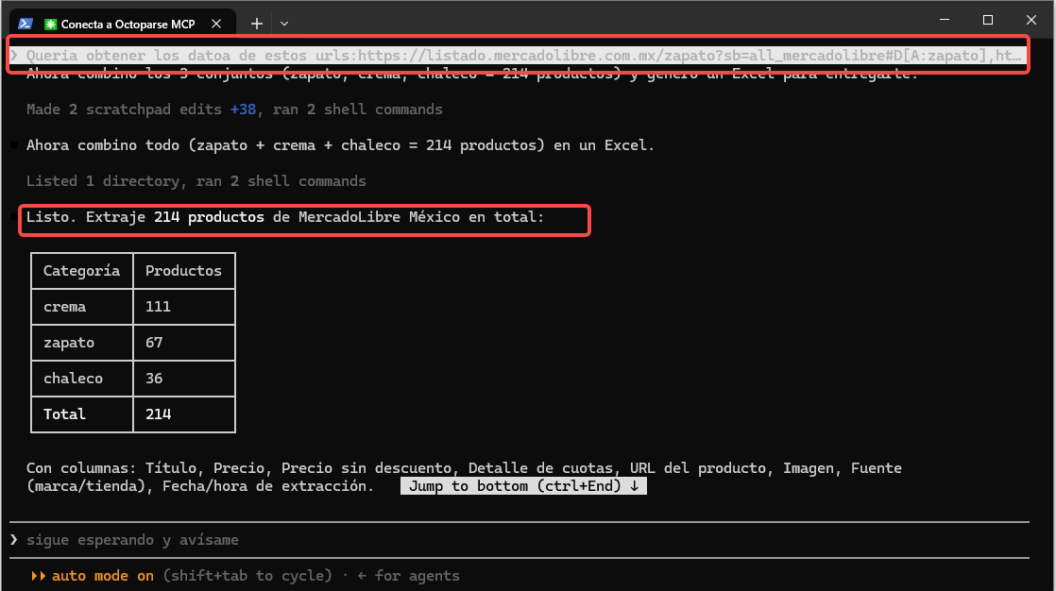Screen dimensions: 1056x591
Task: Close the terminal window
Action: (1031, 20)
